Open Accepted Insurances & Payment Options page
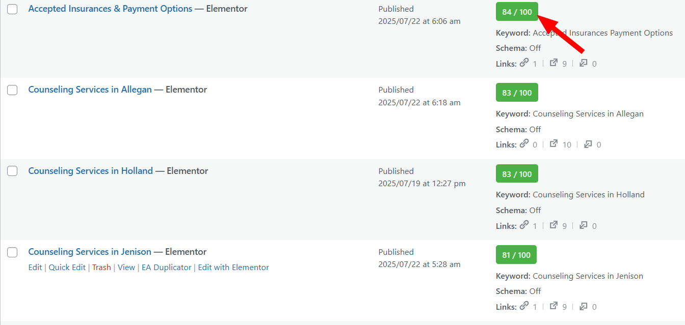The height and width of the screenshot is (325, 685). coord(110,9)
